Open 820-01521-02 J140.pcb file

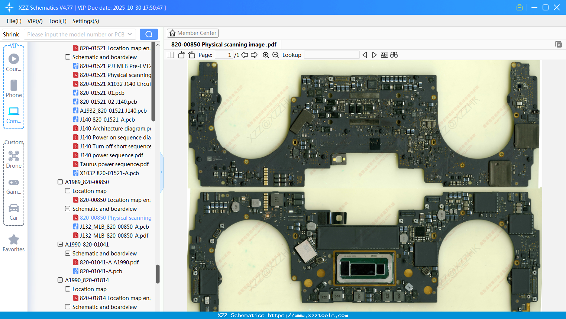point(105,102)
